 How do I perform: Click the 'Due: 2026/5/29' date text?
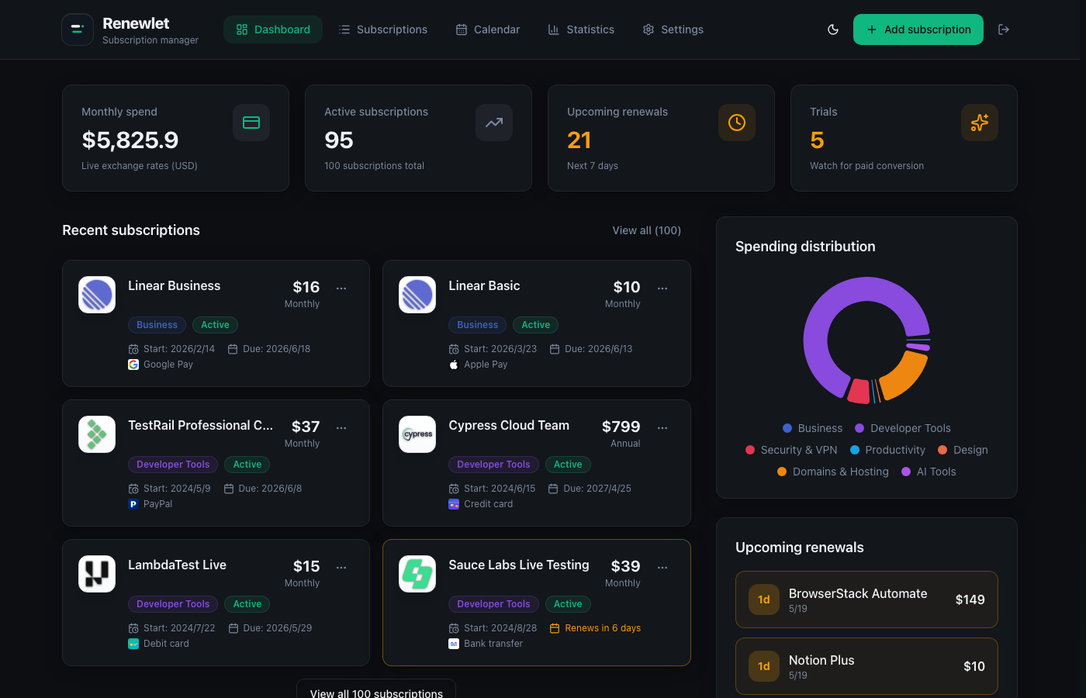pyautogui.click(x=278, y=628)
